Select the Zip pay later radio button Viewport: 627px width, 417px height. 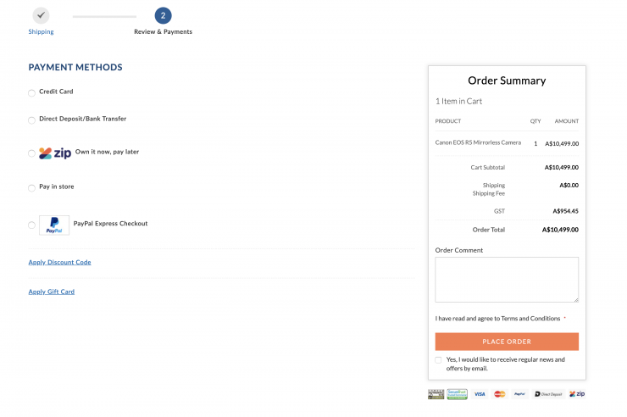pyautogui.click(x=32, y=153)
